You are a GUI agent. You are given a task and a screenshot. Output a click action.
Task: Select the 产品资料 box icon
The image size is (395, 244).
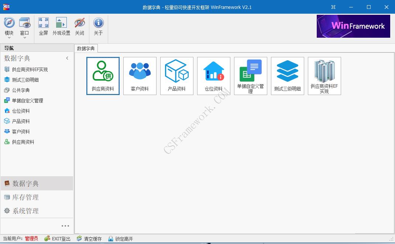[x=176, y=76]
